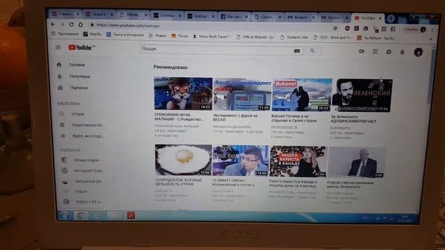The image size is (445, 250).
Task: Play the fried egg video thumbnail
Action: tap(184, 160)
